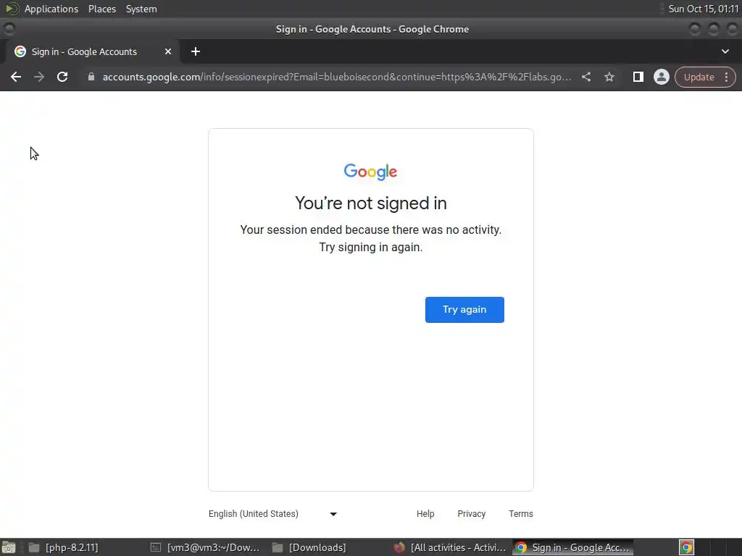Switch to the vm3 terminal taskbar window

point(205,547)
